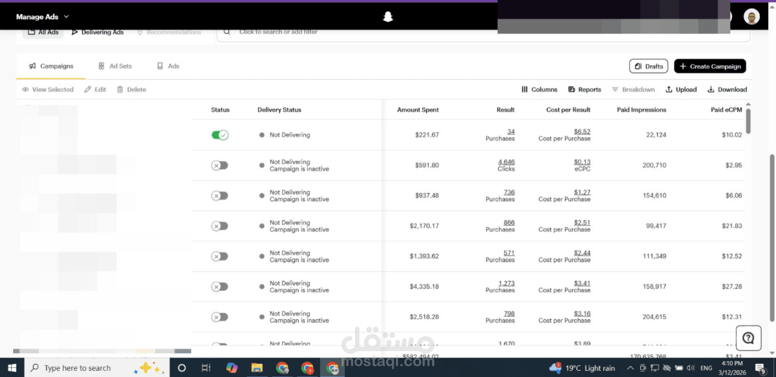The height and width of the screenshot is (377, 776).
Task: Open the Breakdown menu
Action: [x=633, y=90]
